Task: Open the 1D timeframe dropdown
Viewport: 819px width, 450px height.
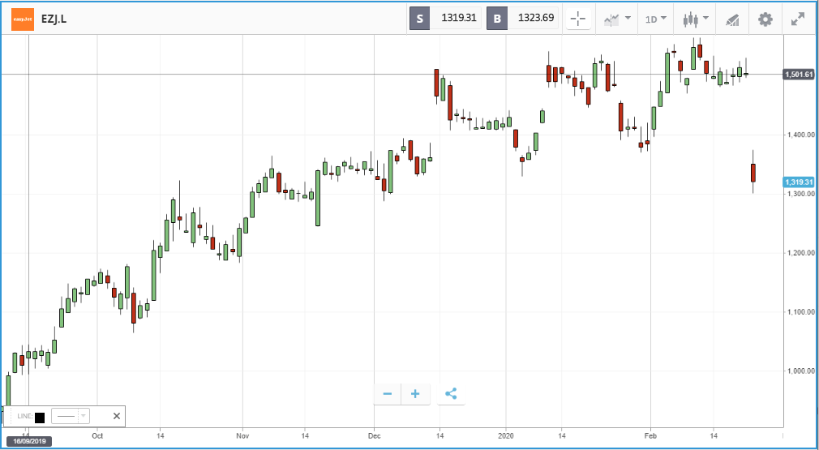Action: [655, 19]
